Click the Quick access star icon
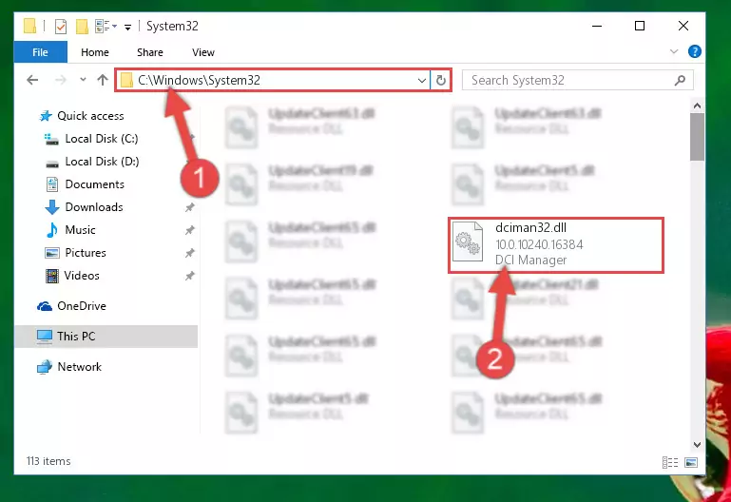The image size is (731, 502). tap(46, 116)
